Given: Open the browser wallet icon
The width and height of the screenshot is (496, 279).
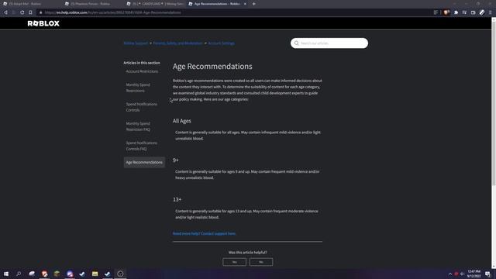Looking at the screenshot, I should pos(473,12).
